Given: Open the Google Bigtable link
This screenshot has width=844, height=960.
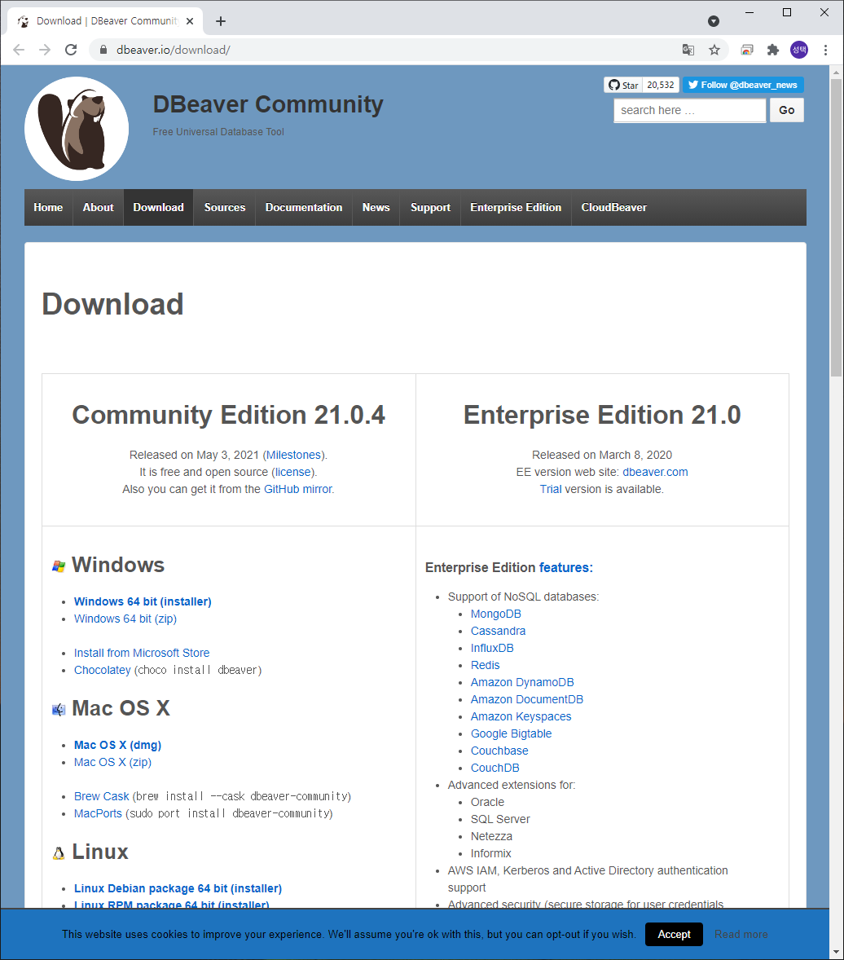Looking at the screenshot, I should (511, 734).
